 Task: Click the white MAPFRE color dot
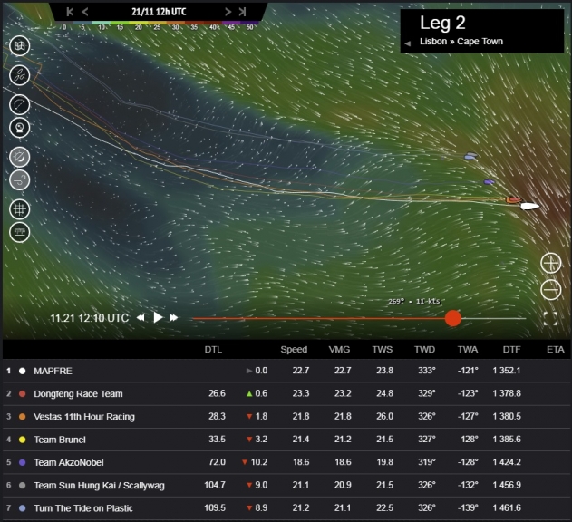pos(23,371)
